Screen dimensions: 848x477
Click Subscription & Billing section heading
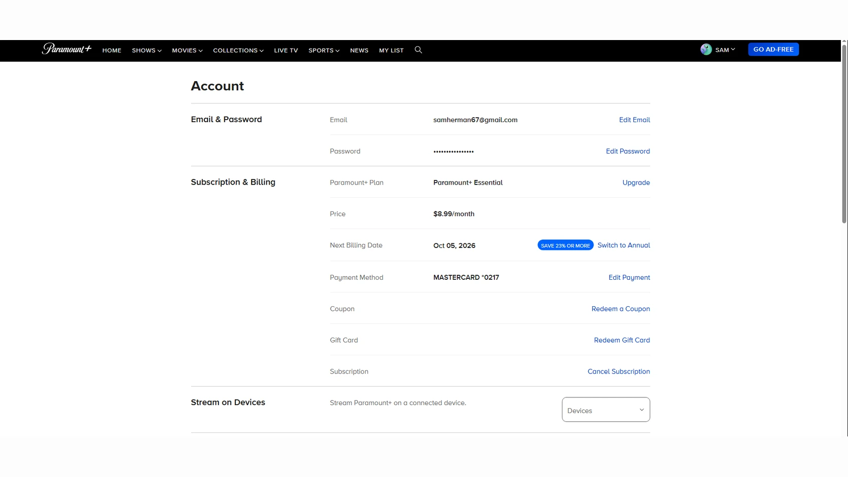tap(233, 182)
